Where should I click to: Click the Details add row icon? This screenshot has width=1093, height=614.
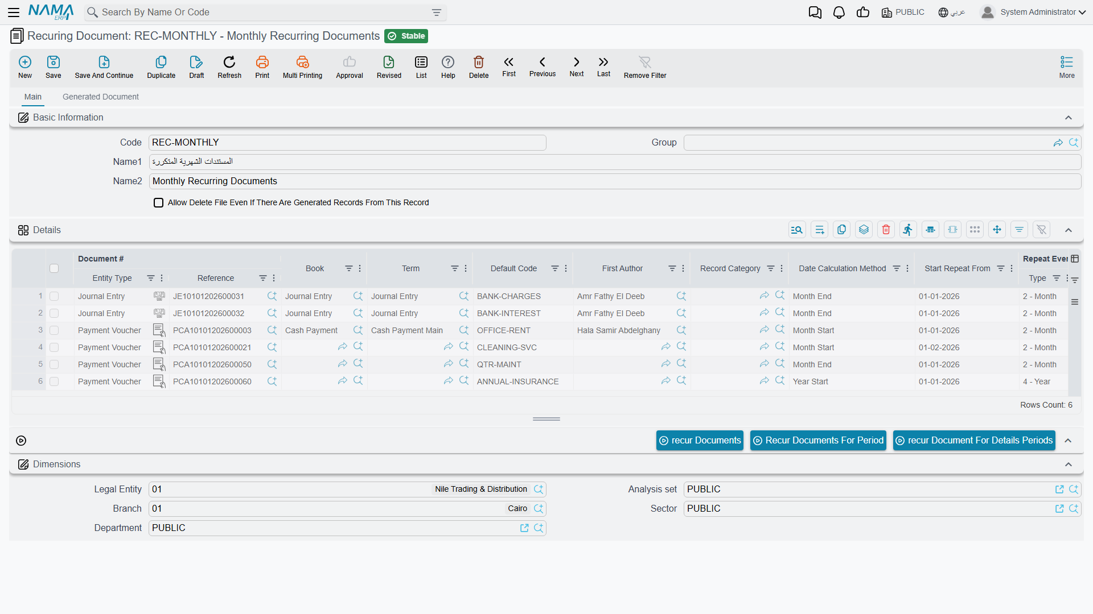coord(819,230)
